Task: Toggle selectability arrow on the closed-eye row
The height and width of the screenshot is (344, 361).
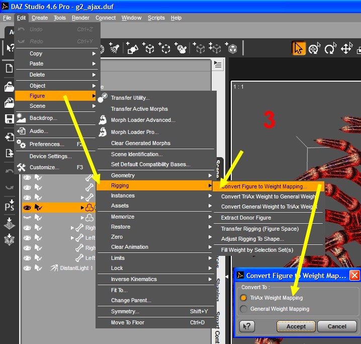Action: click(x=38, y=218)
